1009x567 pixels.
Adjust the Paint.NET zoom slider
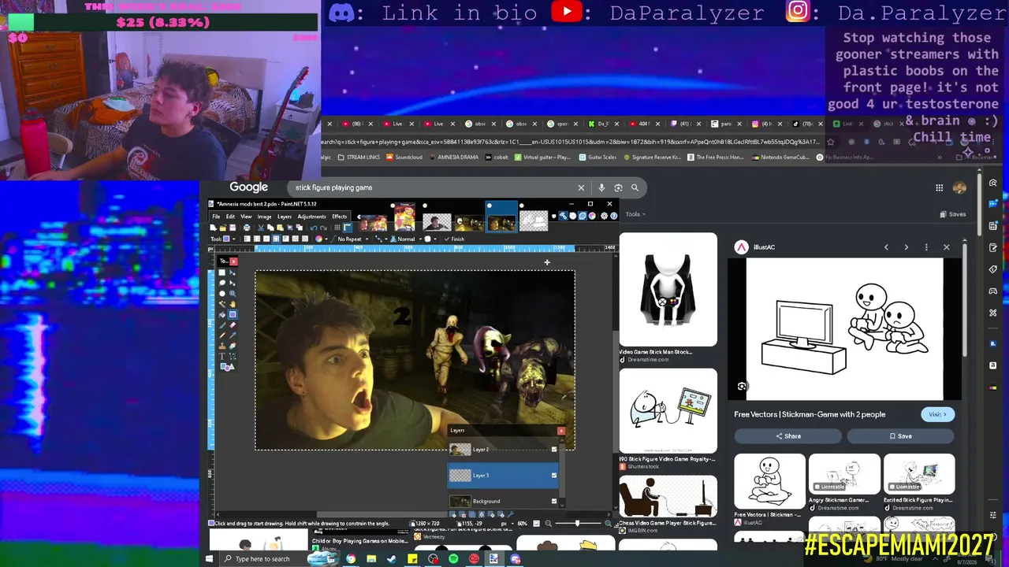(577, 523)
